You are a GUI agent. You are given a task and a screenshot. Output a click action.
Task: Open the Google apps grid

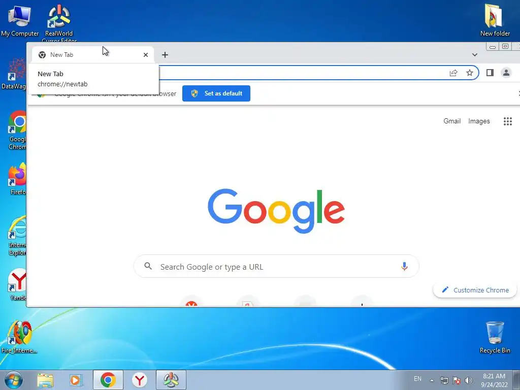(508, 121)
